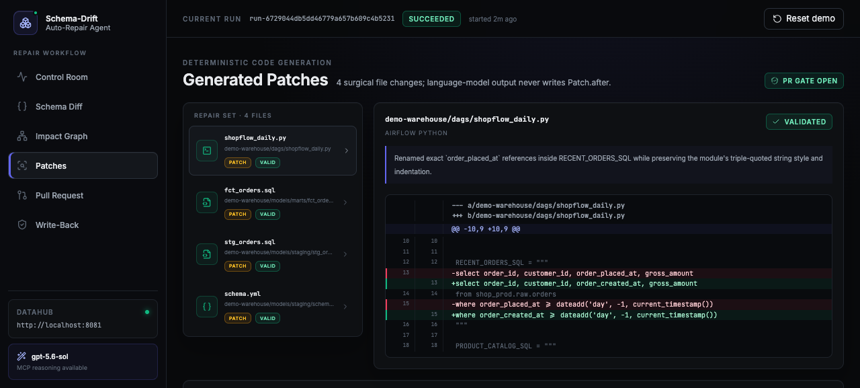This screenshot has height=388, width=860.
Task: Click the Schema-Drift app logo icon
Action: pyautogui.click(x=26, y=23)
